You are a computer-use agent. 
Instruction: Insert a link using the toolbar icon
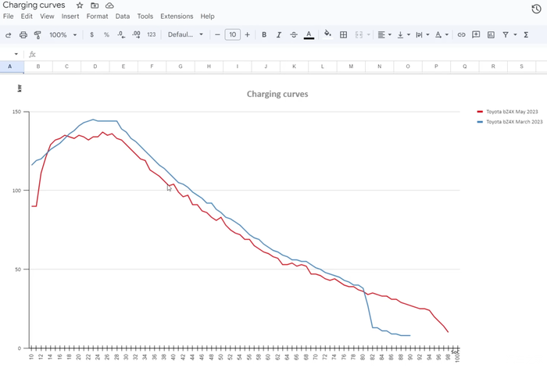coord(461,34)
